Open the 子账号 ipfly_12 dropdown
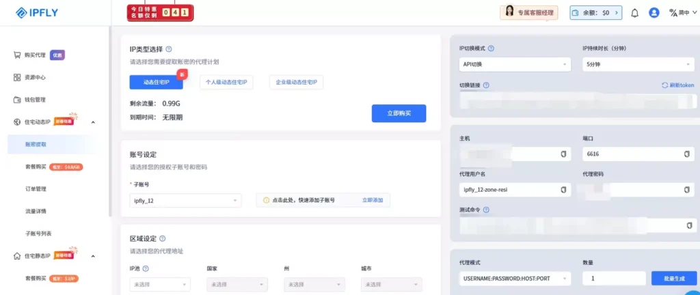Viewport: 700px width, 295px height. (186, 201)
